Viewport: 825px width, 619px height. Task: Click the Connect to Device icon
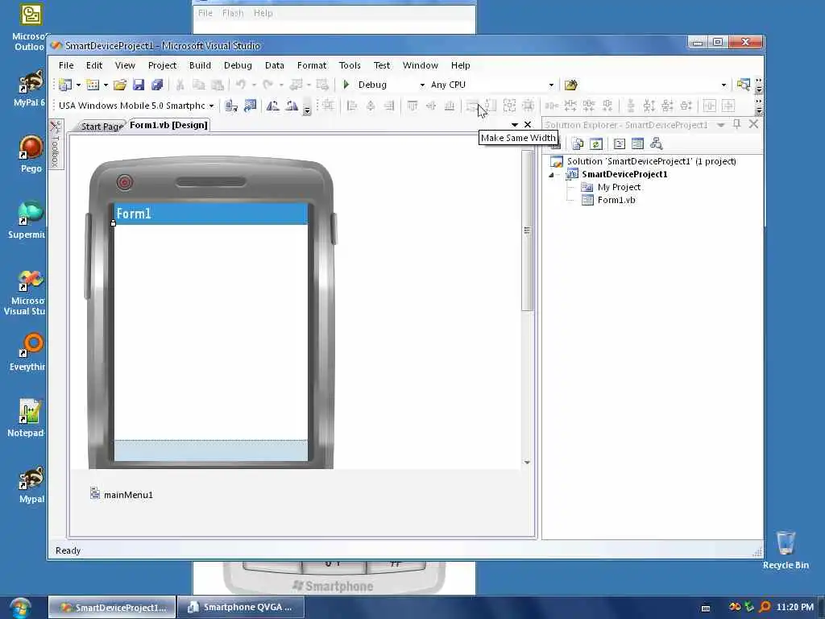(x=231, y=106)
